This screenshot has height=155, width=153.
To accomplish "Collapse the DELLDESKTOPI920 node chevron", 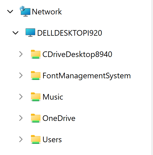I will 15,33.
